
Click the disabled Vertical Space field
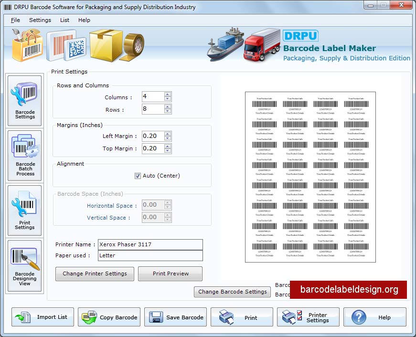tap(153, 217)
